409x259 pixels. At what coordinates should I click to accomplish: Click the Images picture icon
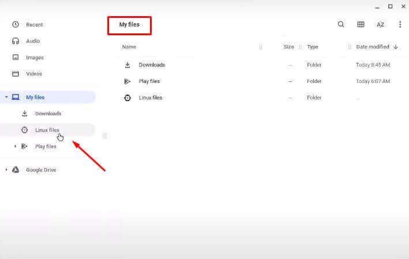click(16, 57)
